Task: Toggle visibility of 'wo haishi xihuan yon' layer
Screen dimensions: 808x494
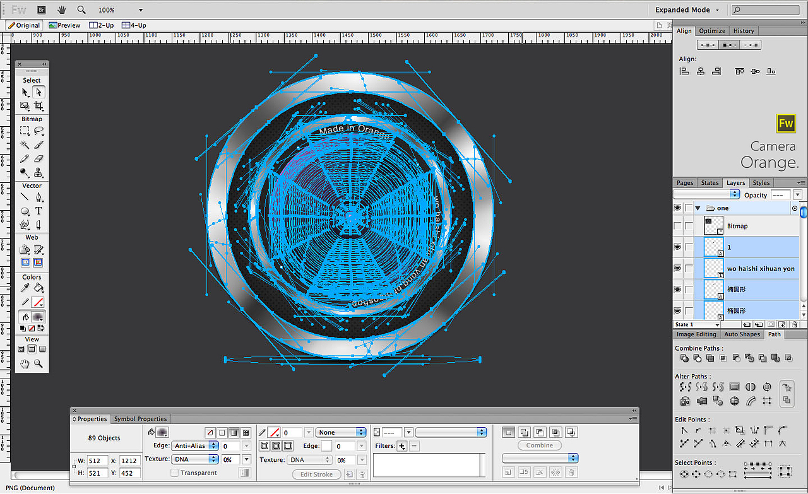Action: point(677,269)
